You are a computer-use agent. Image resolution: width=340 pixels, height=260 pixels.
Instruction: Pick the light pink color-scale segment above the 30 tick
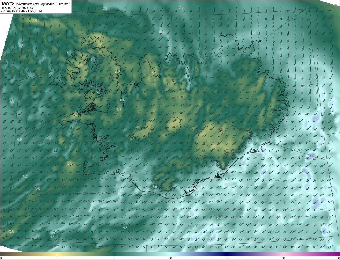point(283,254)
